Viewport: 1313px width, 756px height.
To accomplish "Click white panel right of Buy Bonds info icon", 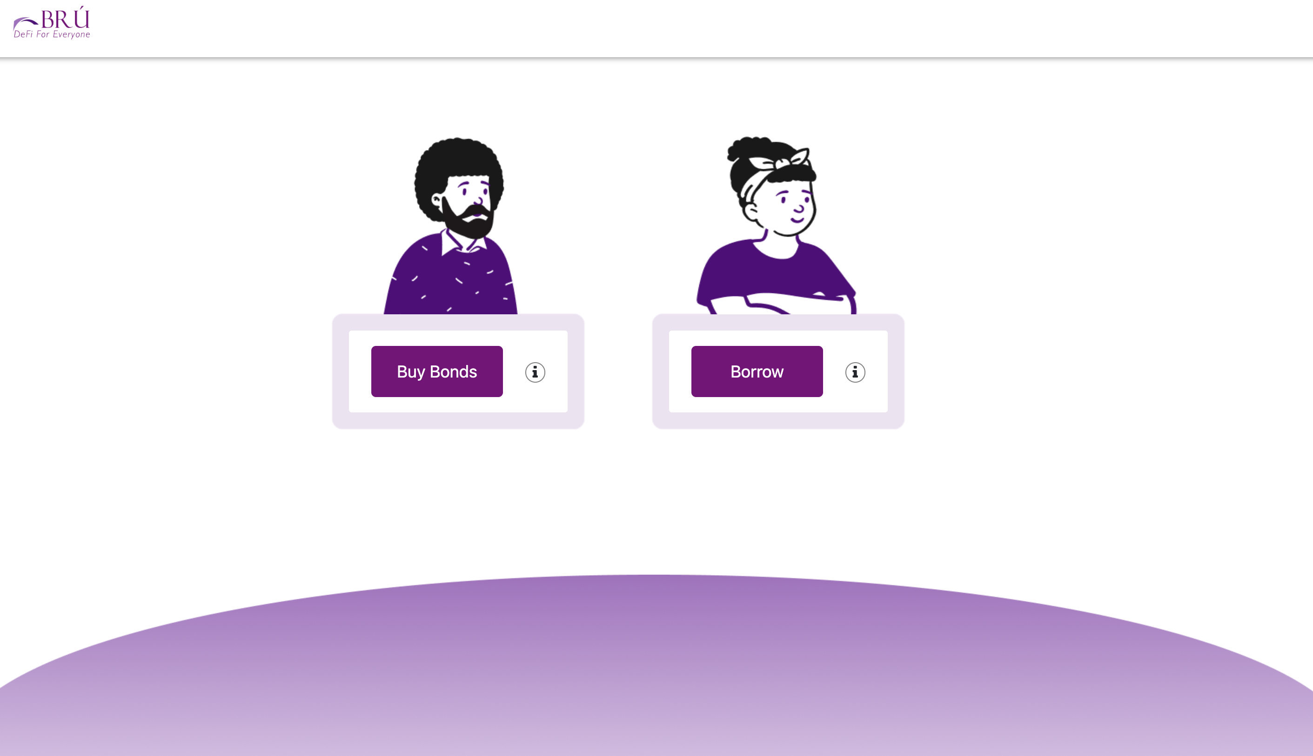I will pyautogui.click(x=557, y=372).
